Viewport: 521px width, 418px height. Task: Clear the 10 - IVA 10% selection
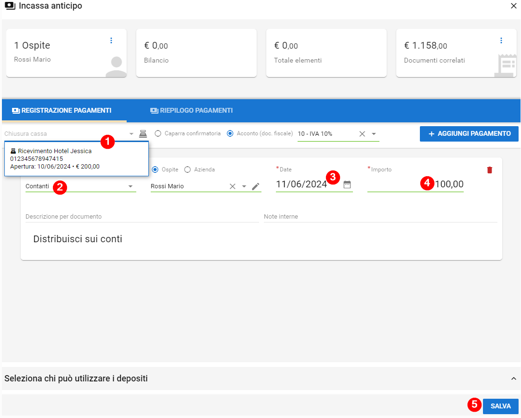click(362, 134)
